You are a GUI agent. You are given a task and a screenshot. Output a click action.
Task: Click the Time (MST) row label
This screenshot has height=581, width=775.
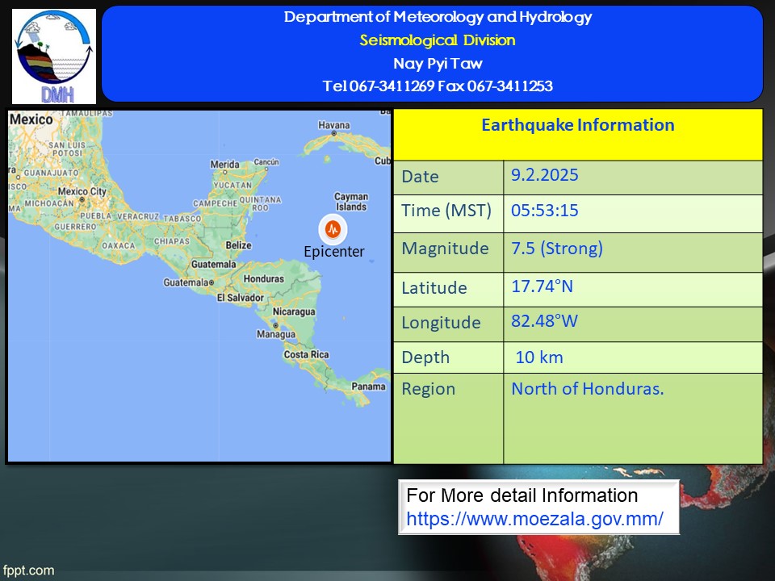coord(446,211)
